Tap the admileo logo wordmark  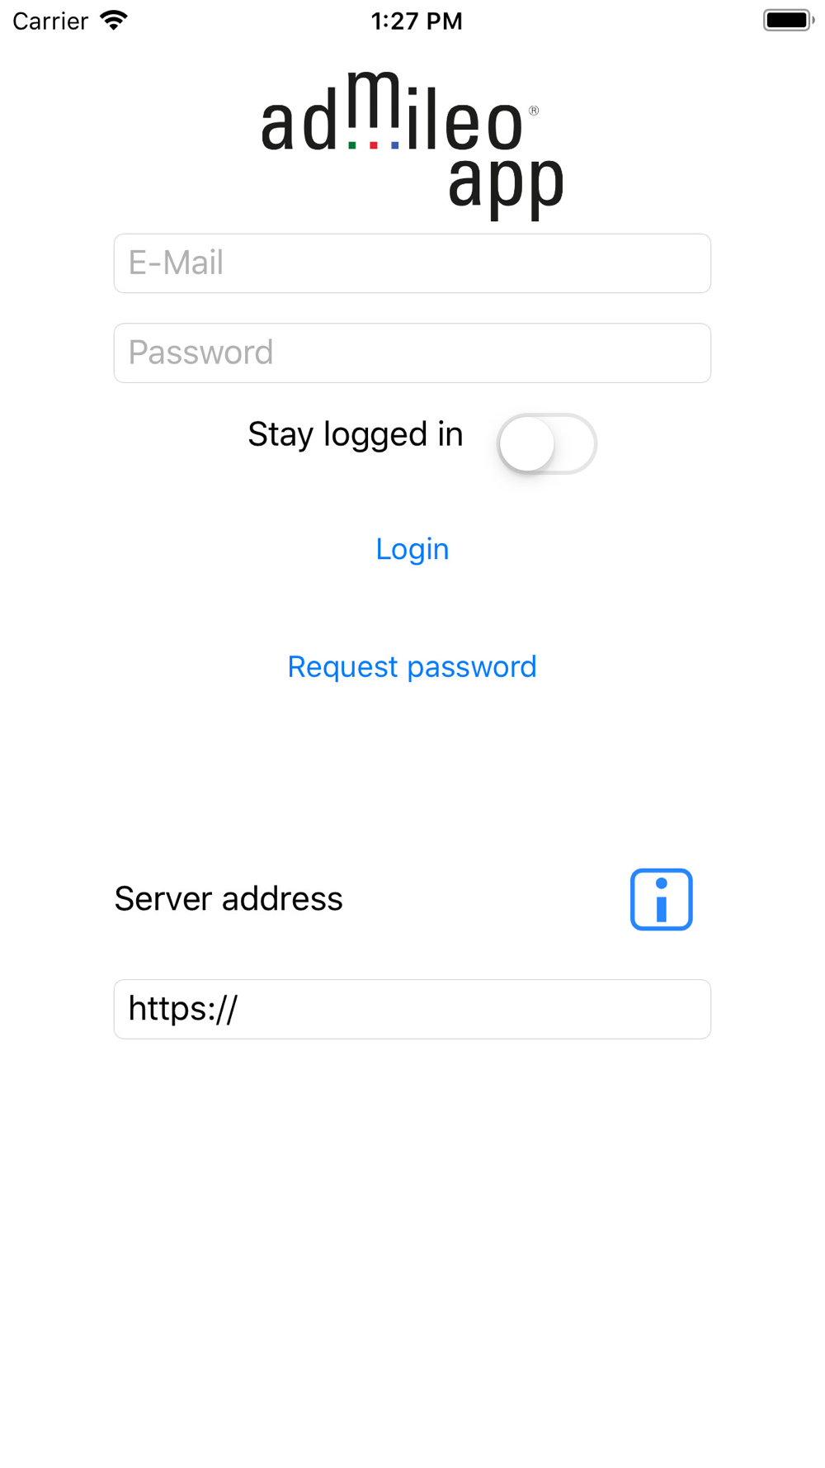(x=400, y=112)
